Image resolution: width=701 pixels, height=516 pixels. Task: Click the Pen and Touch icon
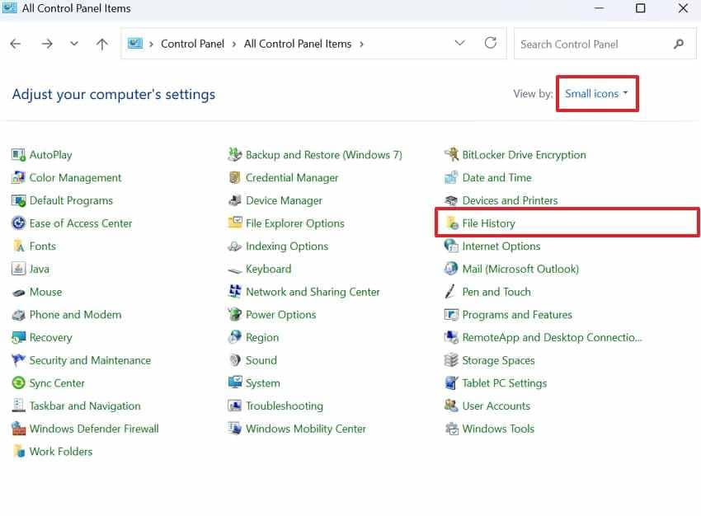click(450, 292)
